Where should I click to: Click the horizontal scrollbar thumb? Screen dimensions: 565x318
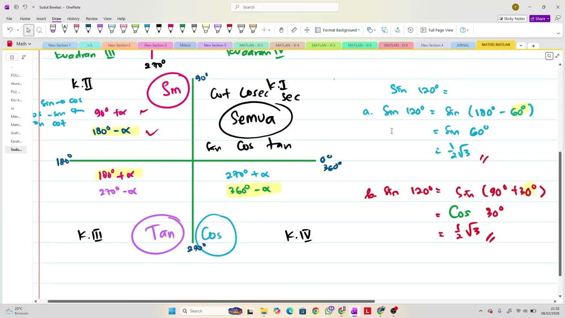point(211,302)
